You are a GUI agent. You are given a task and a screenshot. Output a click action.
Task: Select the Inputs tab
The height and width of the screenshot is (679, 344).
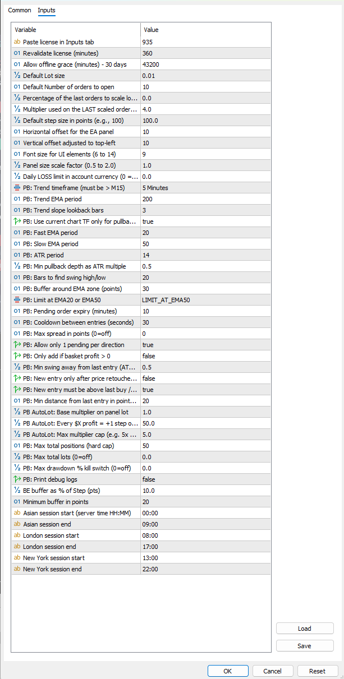tap(47, 11)
